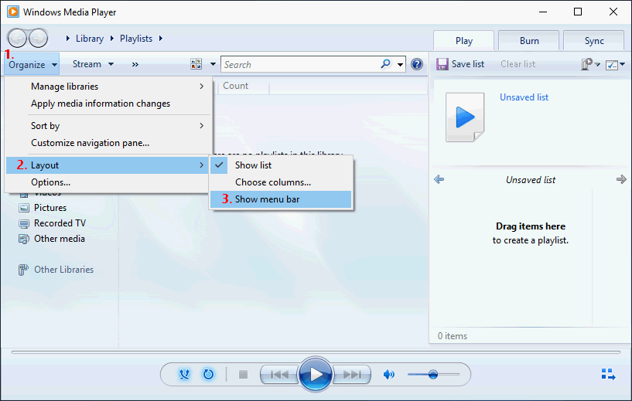Adjust the volume slider

(x=433, y=375)
